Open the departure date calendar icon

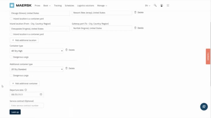(41, 94)
